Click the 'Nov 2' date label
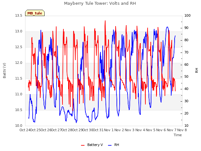 119,130
